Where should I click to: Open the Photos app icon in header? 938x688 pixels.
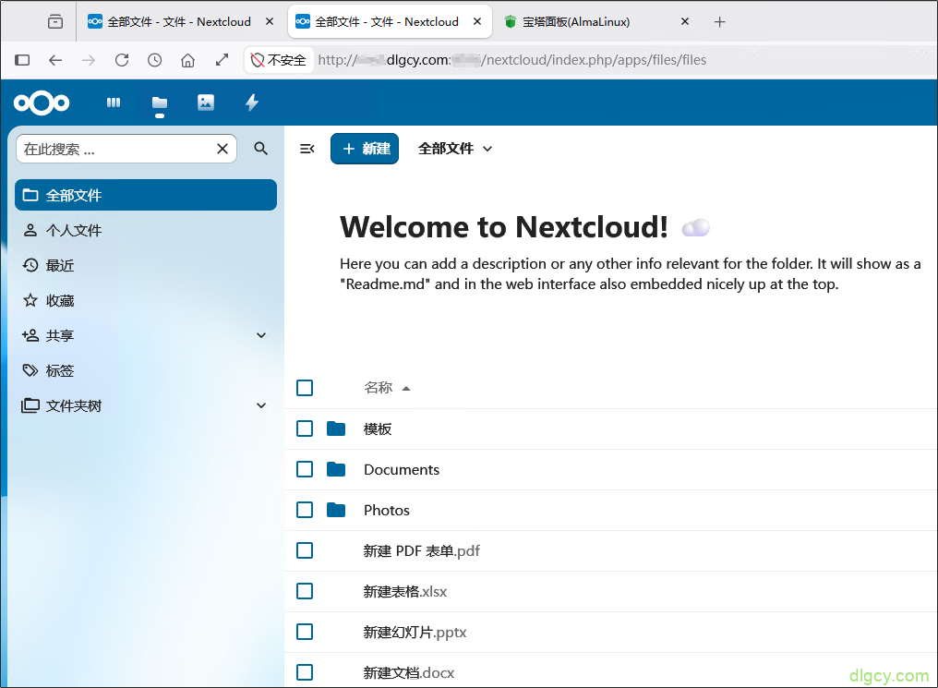tap(206, 103)
